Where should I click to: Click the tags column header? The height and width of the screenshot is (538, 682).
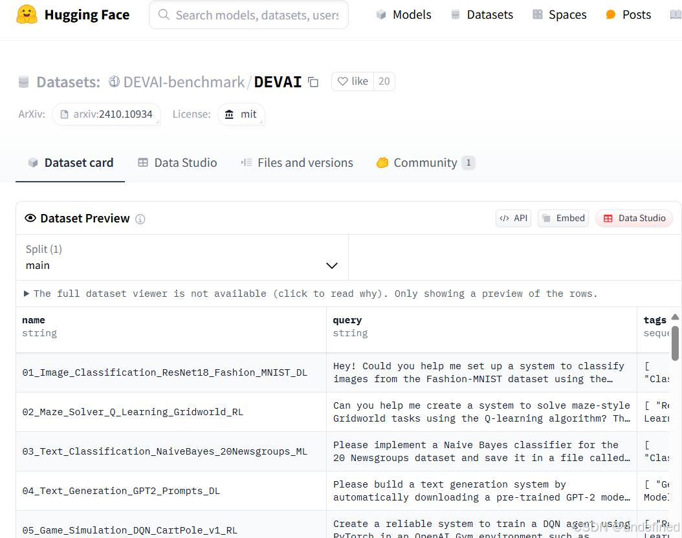[654, 329]
